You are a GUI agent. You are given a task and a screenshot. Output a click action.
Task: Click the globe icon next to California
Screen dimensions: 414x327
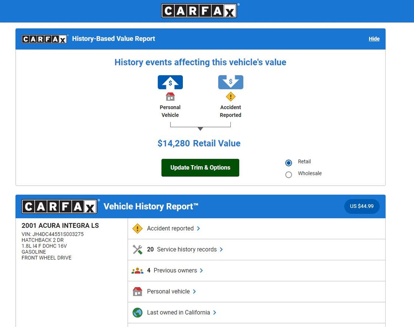(137, 312)
